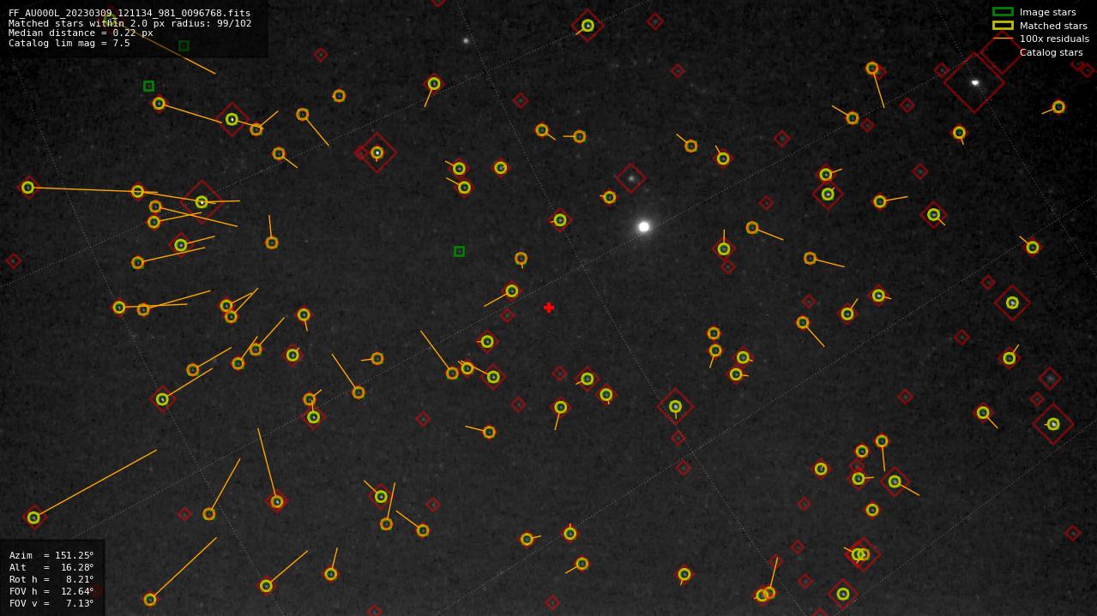Select the '100x residuals' legend label
1097x616 pixels.
coord(1054,39)
